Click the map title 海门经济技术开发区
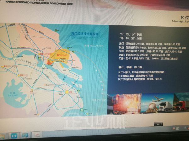This screenshot has height=141, width=189. (85, 34)
